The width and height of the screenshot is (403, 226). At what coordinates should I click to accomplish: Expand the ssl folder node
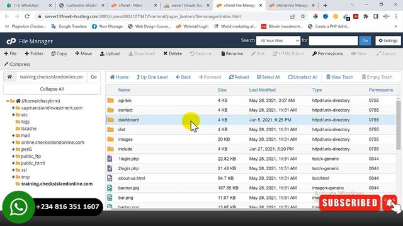pos(13,170)
